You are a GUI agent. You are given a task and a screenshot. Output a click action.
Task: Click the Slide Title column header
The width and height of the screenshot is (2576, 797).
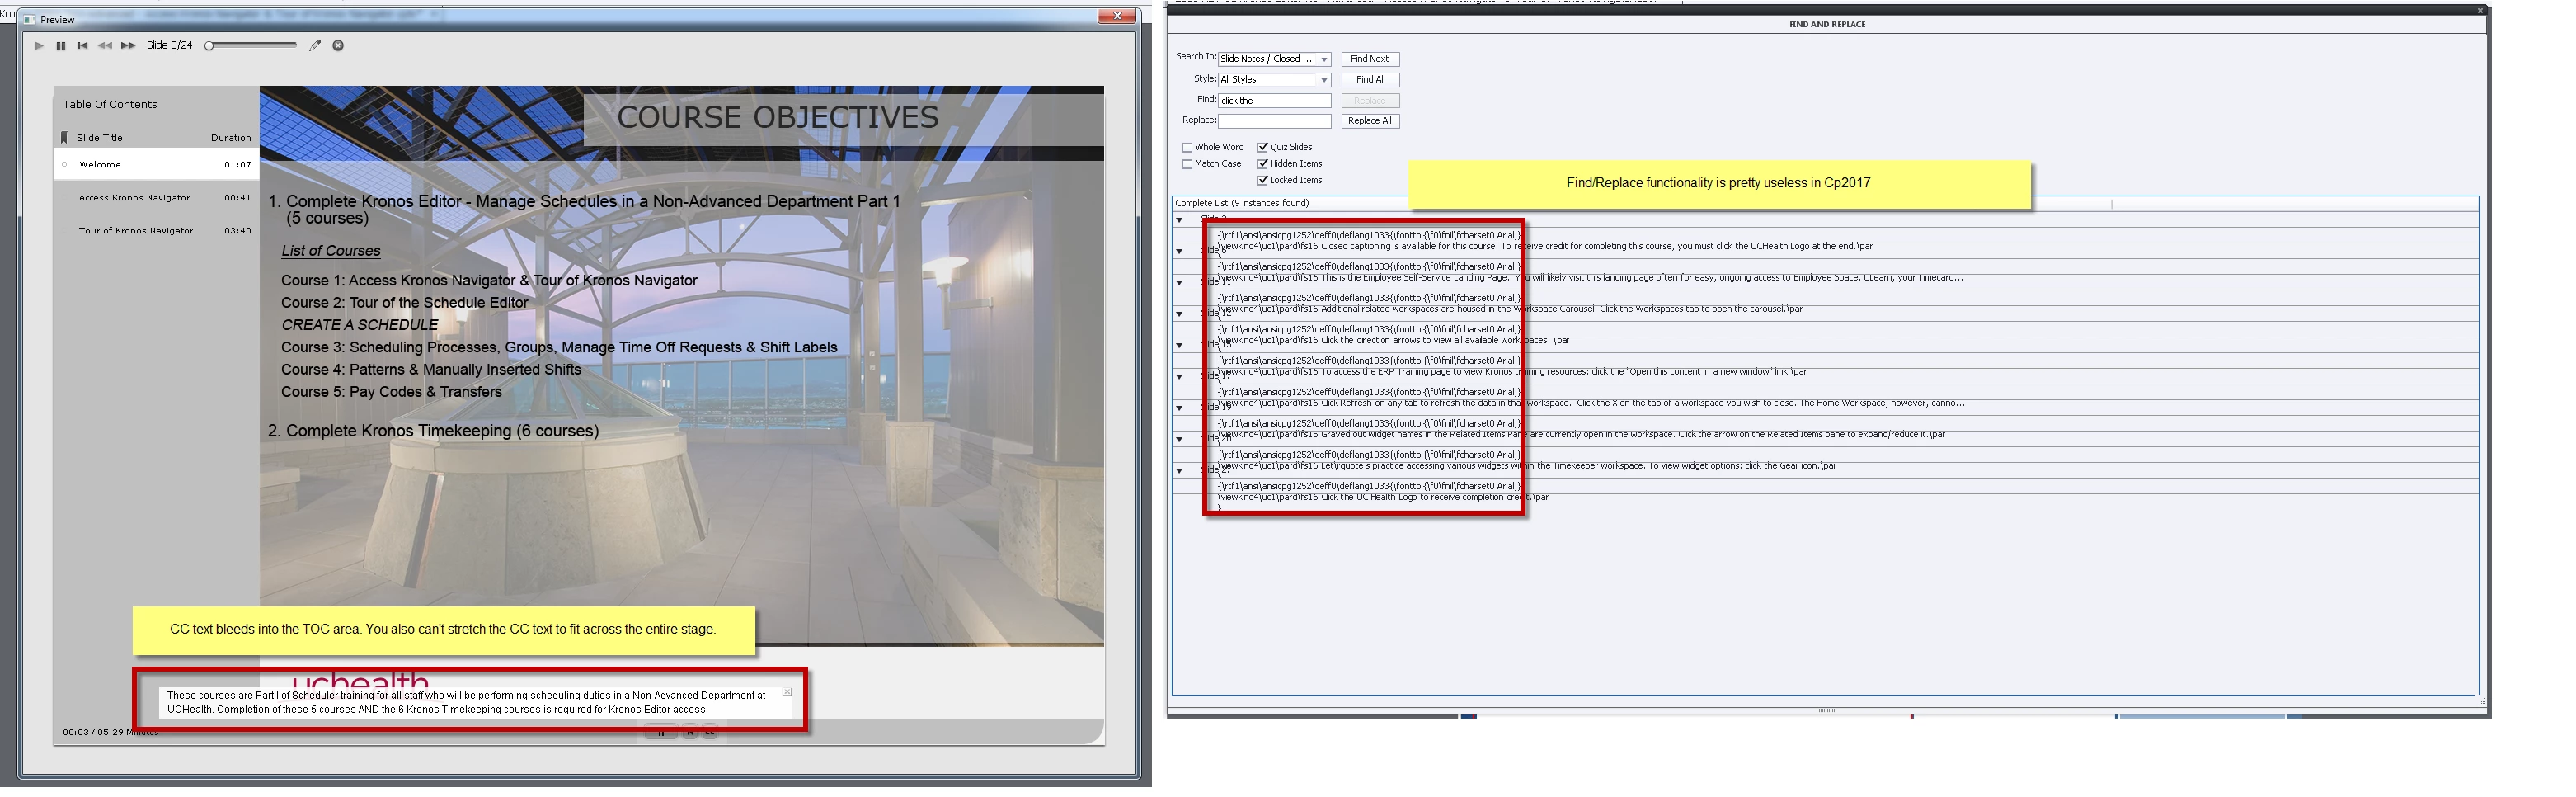click(100, 138)
